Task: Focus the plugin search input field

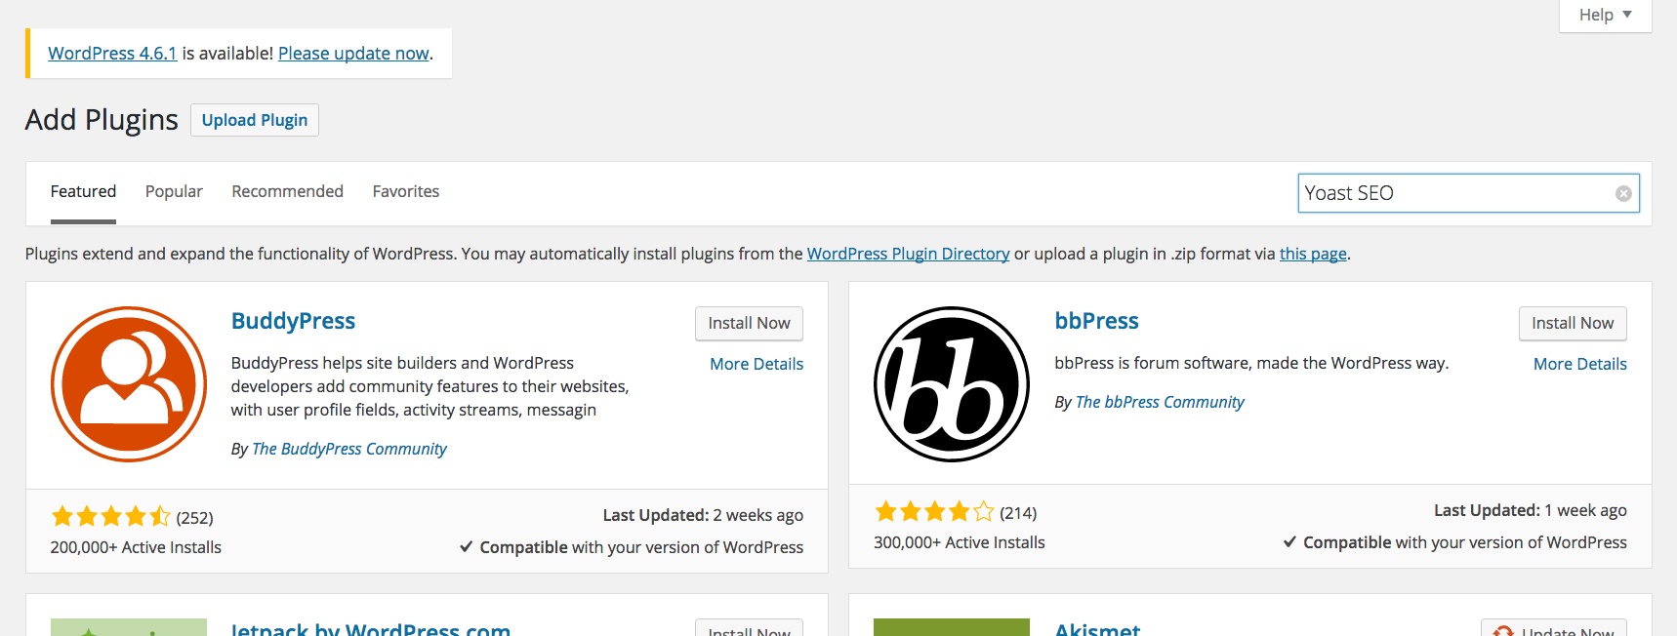Action: point(1454,193)
